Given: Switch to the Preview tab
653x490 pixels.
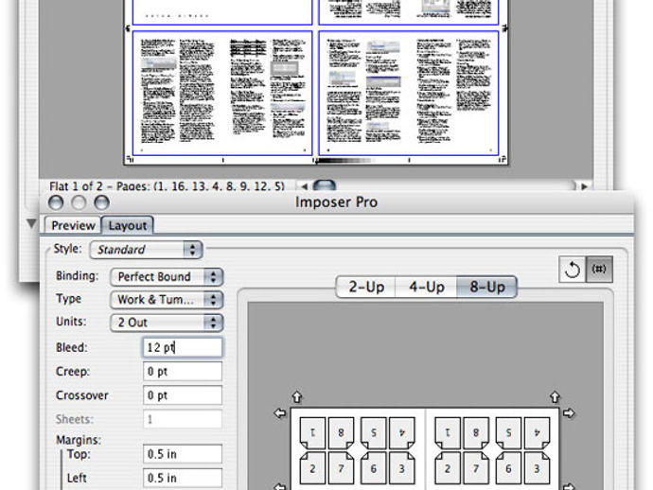Looking at the screenshot, I should 73,226.
